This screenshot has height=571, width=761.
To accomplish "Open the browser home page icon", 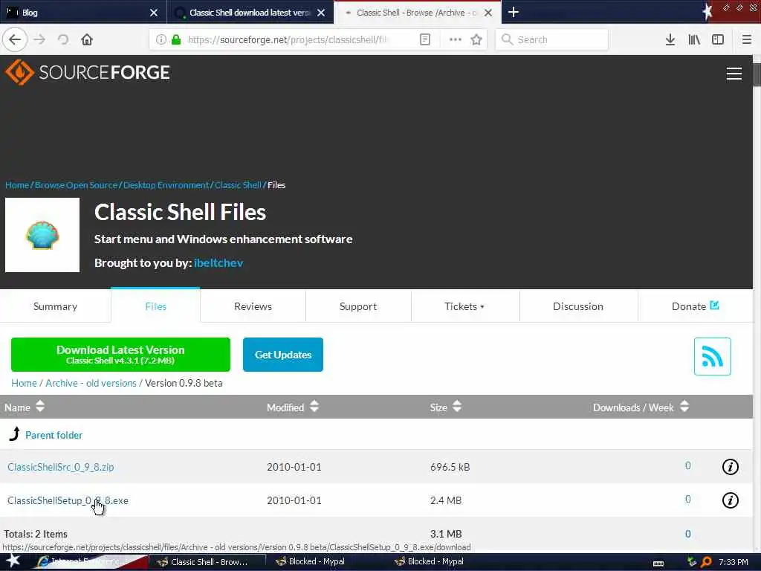I will pos(87,39).
